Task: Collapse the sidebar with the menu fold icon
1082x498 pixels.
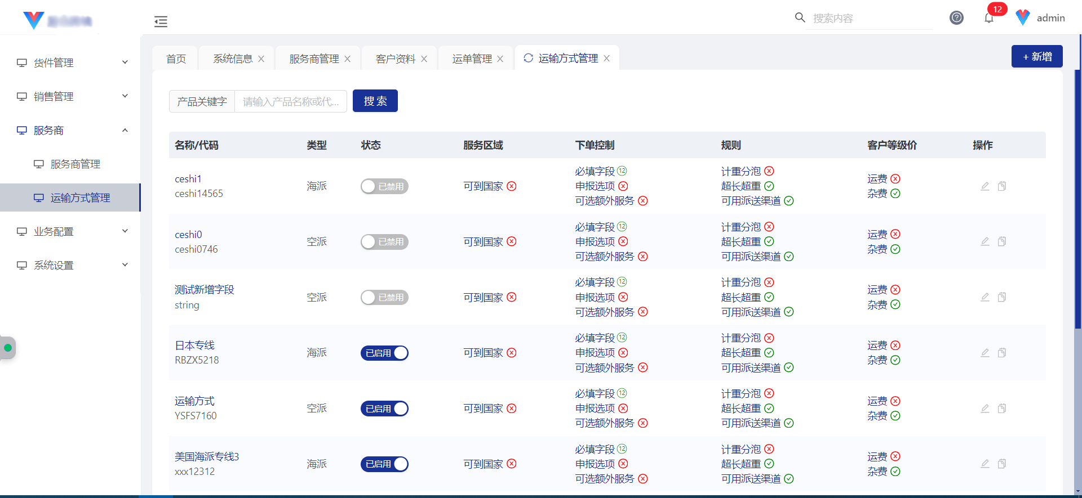Action: (161, 21)
